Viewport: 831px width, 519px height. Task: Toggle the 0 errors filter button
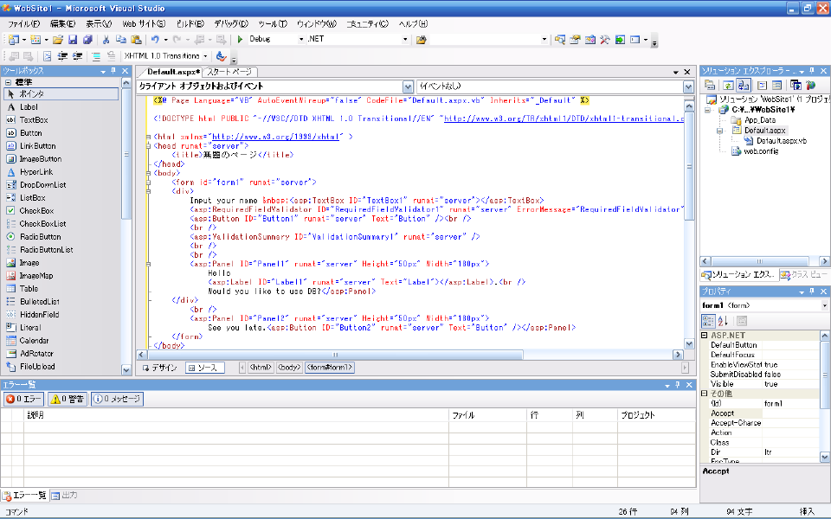[23, 400]
